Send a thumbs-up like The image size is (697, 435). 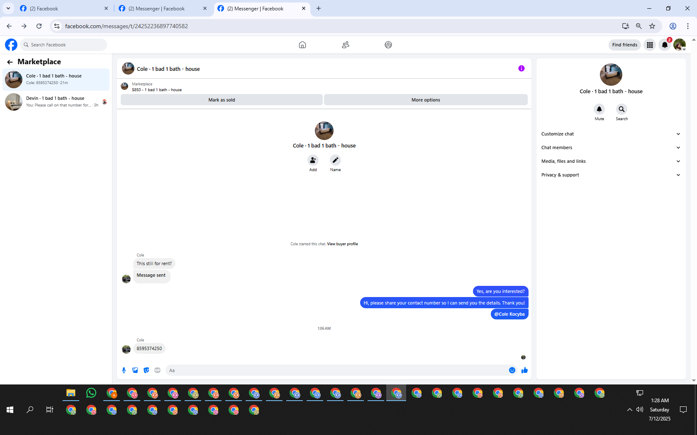pyautogui.click(x=524, y=370)
